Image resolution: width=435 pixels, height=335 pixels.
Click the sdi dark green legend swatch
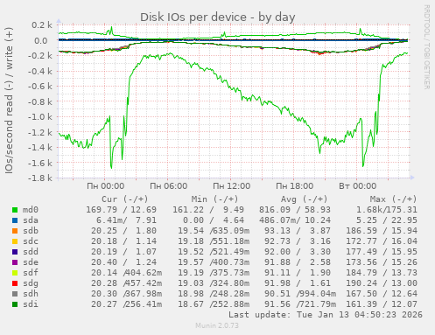point(15,304)
